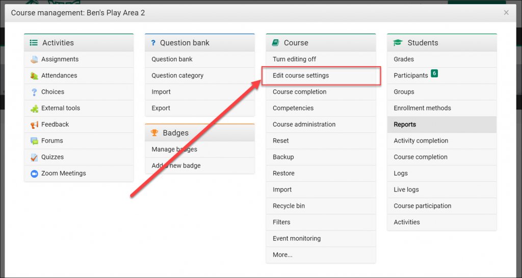The image size is (522, 278).
Task: Click the Assignments icon in Activities
Action: click(34, 60)
